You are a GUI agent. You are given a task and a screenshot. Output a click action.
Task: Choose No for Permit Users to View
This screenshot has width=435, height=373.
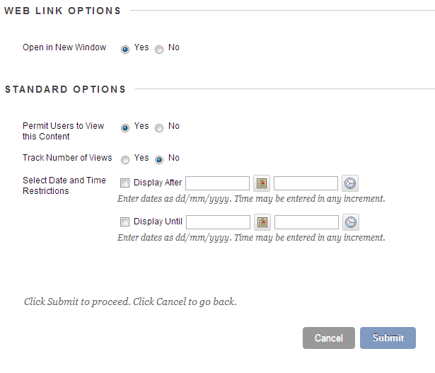tap(159, 127)
